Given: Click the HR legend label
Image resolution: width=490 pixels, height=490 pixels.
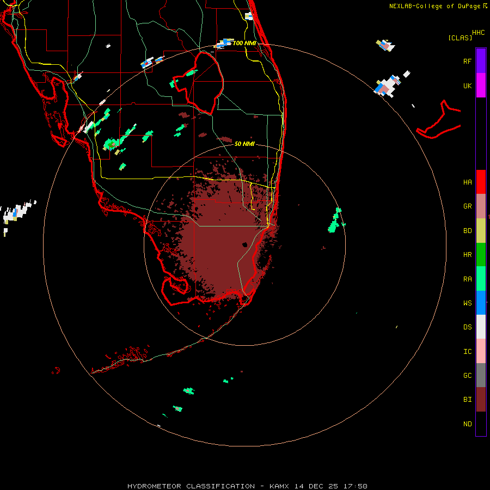Looking at the screenshot, I should 467,255.
